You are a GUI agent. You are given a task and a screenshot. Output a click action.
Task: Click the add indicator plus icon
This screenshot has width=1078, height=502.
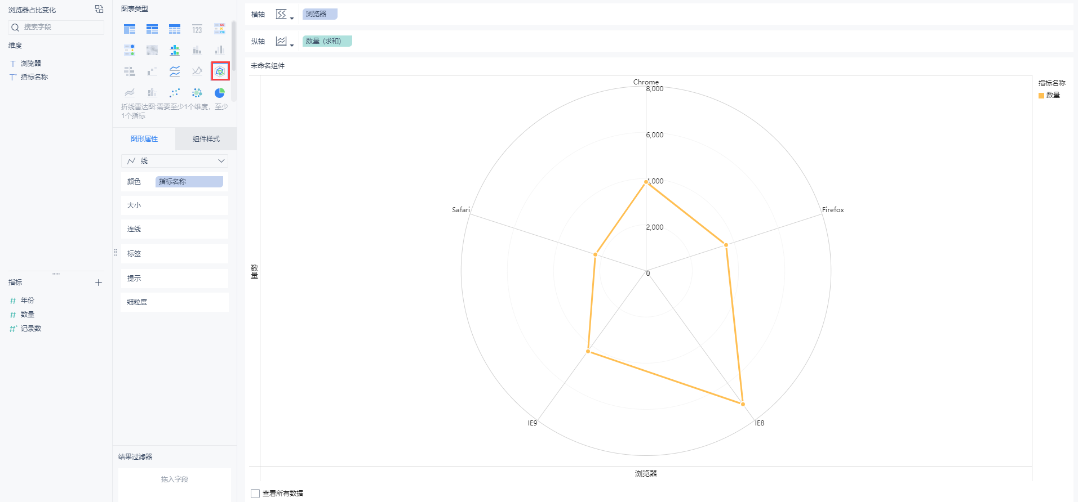click(x=99, y=283)
